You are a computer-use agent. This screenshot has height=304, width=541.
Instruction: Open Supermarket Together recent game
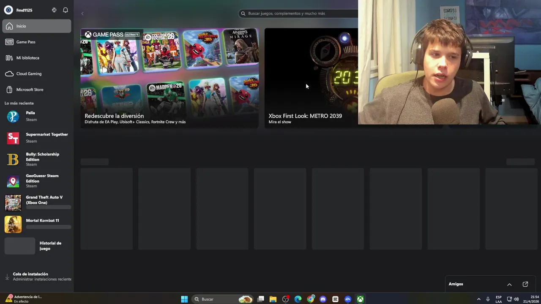click(37, 138)
